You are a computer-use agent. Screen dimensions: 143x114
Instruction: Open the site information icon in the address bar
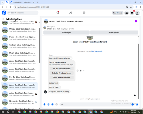[x=15, y=7]
